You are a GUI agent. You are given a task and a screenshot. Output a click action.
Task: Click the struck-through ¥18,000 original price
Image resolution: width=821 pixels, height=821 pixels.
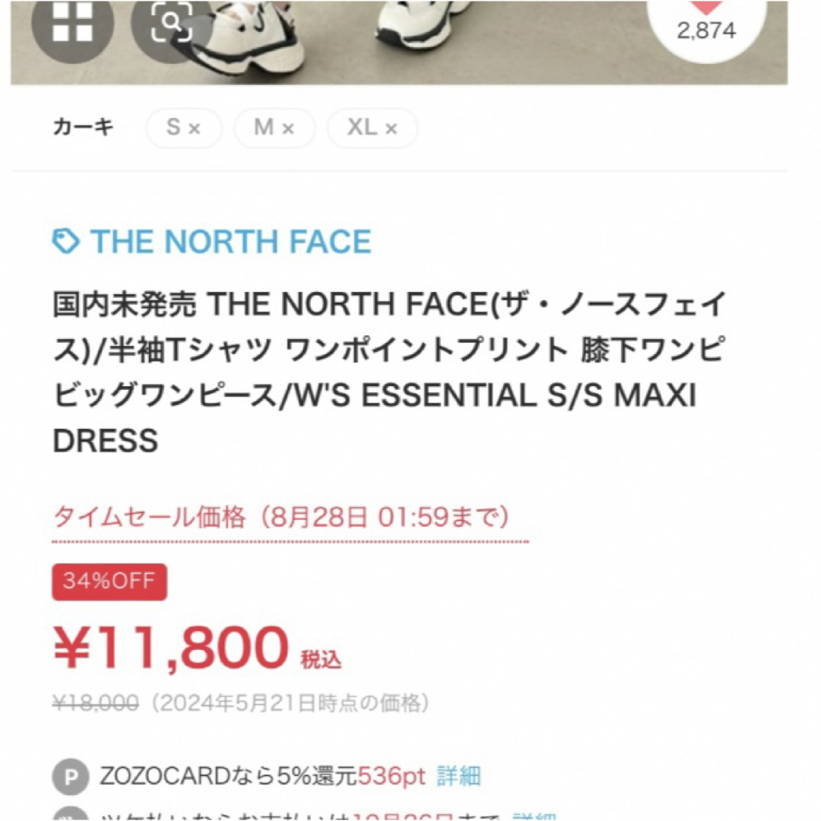96,702
